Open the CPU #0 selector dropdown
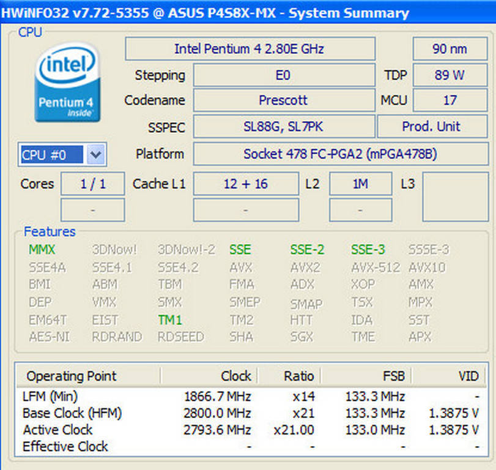This screenshot has height=470, width=496. pos(95,155)
